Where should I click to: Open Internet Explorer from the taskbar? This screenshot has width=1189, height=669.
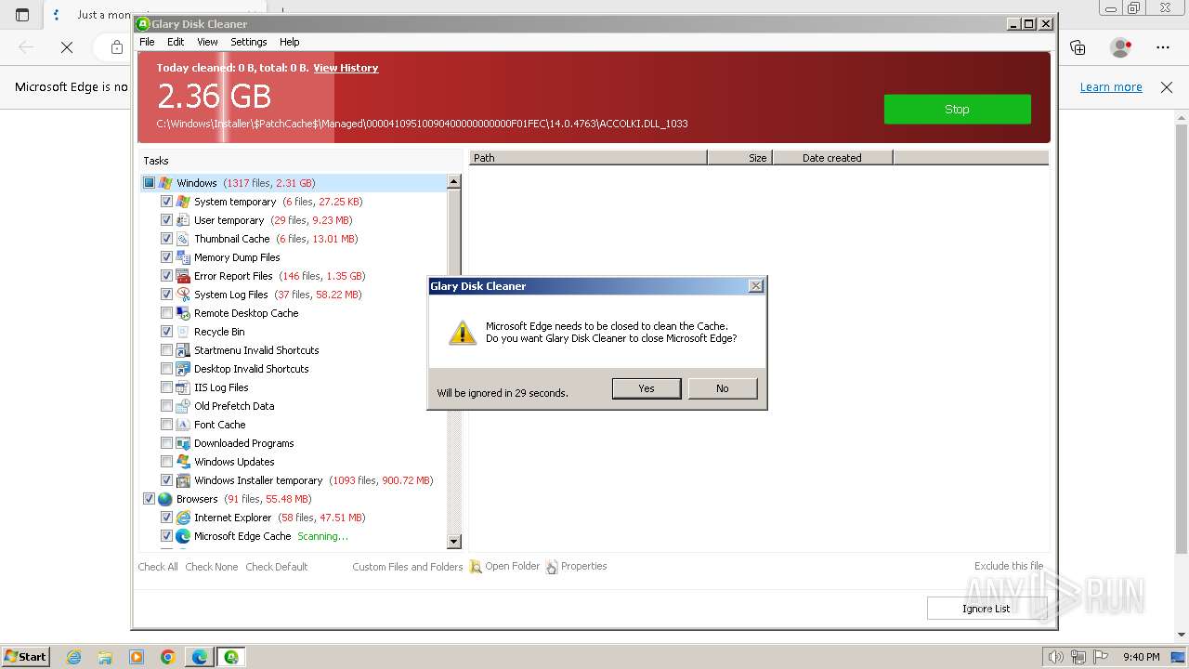tap(73, 657)
